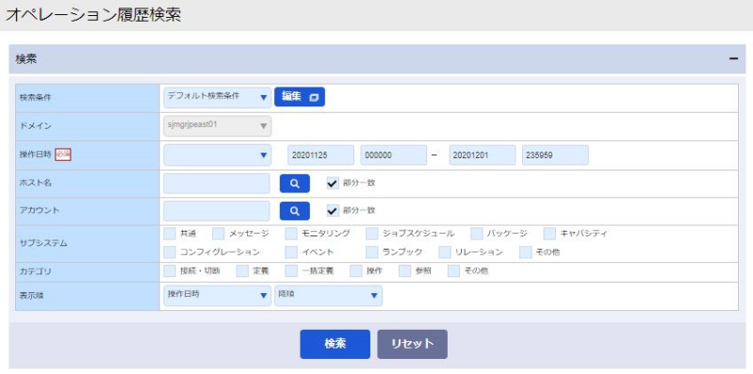
Task: Check その他 in the カテゴリ row
Action: click(454, 271)
